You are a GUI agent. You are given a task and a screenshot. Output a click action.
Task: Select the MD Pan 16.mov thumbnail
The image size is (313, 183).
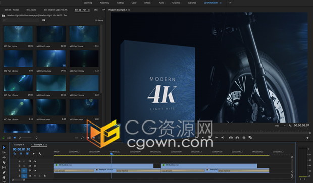pyautogui.click(x=51, y=58)
